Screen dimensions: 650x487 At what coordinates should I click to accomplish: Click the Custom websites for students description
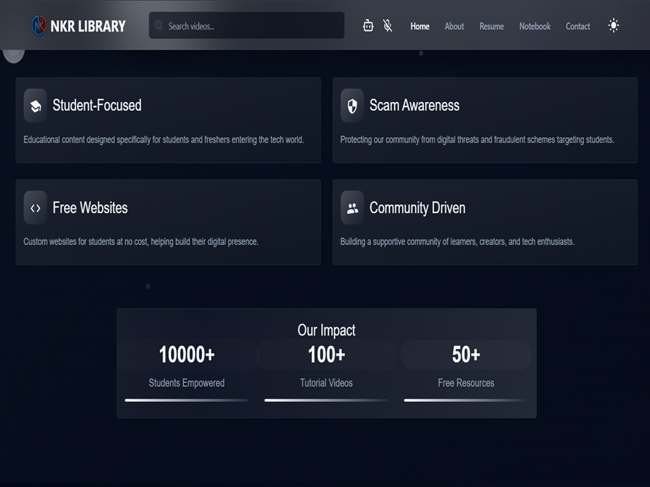click(x=141, y=242)
